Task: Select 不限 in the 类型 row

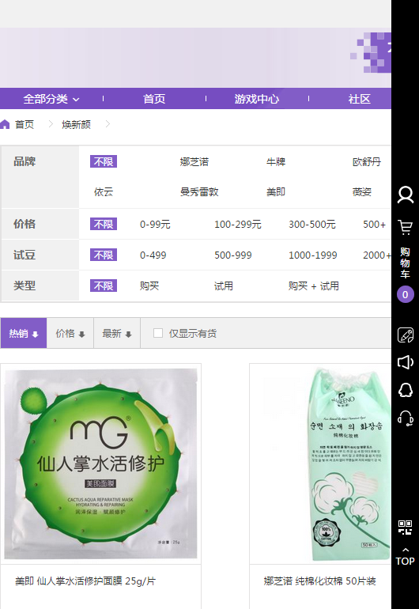Action: [x=104, y=286]
